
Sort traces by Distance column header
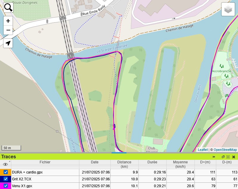(124, 164)
